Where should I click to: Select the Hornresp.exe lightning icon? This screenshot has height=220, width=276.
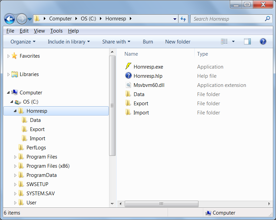click(128, 66)
